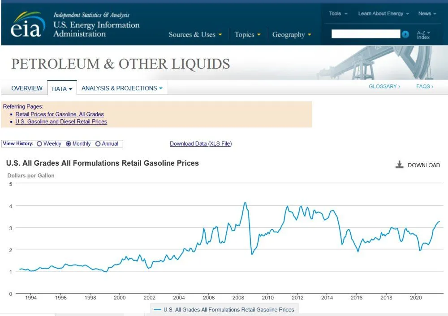This screenshot has width=448, height=316.
Task: Expand the Sources & Uses menu
Action: 195,35
